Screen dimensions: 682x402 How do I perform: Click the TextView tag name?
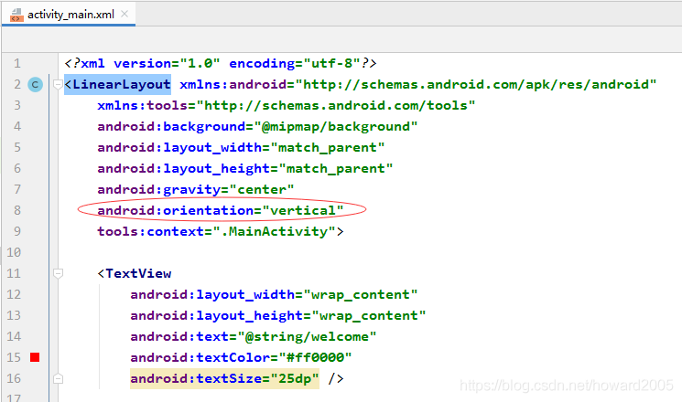point(139,273)
